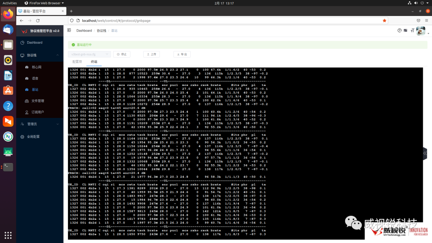Open the volume control in top bar
This screenshot has height=243, width=432.
[x=416, y=3]
